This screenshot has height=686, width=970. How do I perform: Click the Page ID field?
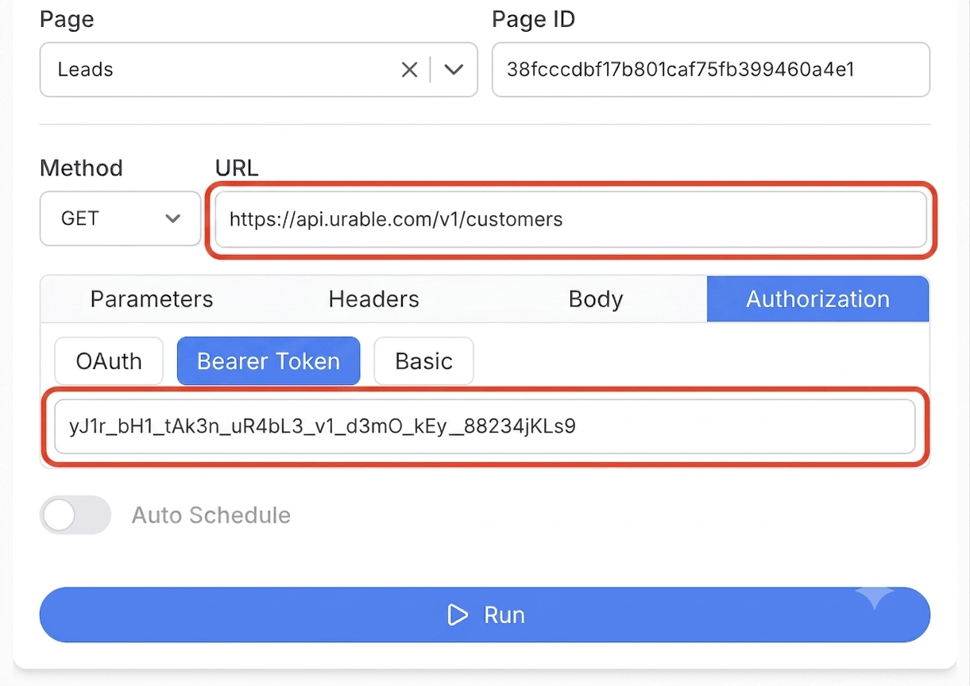click(x=711, y=70)
